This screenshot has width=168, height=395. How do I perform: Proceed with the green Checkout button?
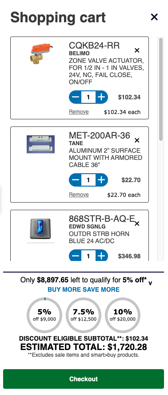[84, 379]
